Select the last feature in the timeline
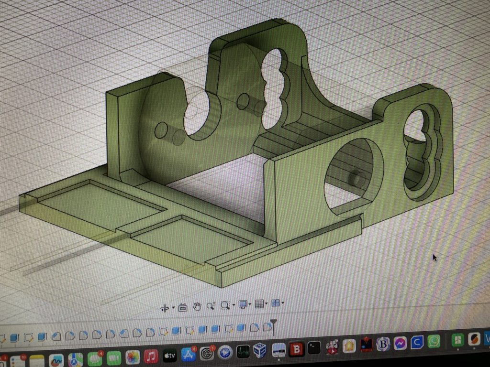490x367 pixels. 267,327
